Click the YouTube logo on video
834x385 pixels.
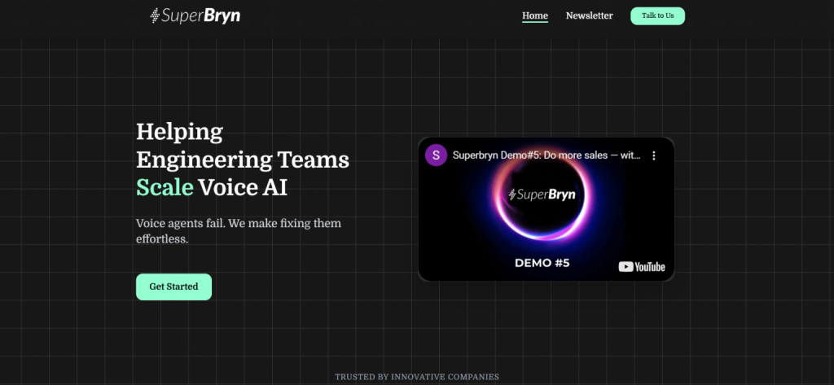pos(642,266)
